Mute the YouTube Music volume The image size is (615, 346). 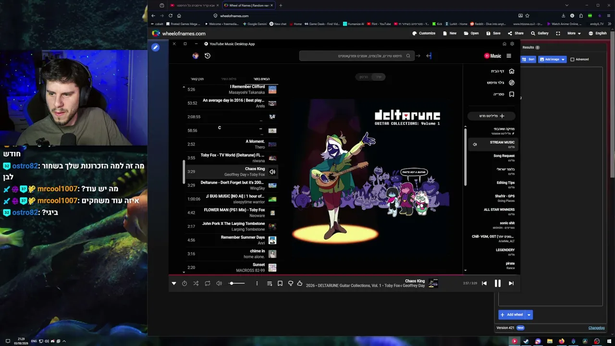[219, 284]
